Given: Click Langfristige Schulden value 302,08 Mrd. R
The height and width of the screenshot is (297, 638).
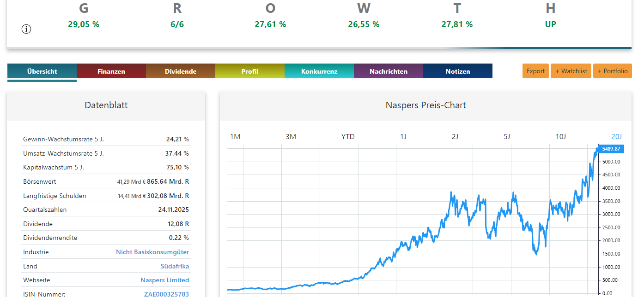Looking at the screenshot, I should [168, 196].
